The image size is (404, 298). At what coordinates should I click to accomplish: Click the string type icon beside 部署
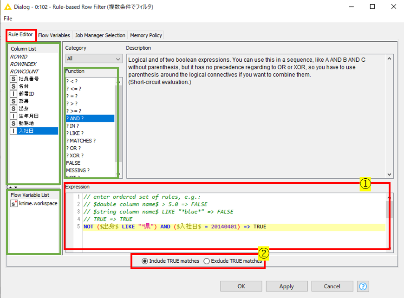[13, 101]
